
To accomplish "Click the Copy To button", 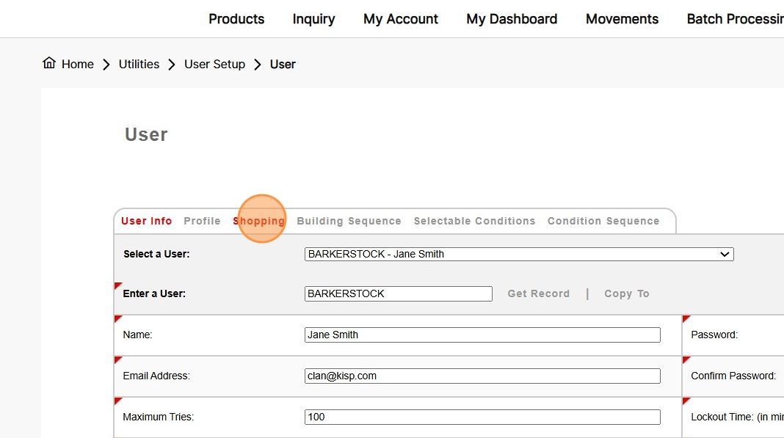I will tap(626, 293).
